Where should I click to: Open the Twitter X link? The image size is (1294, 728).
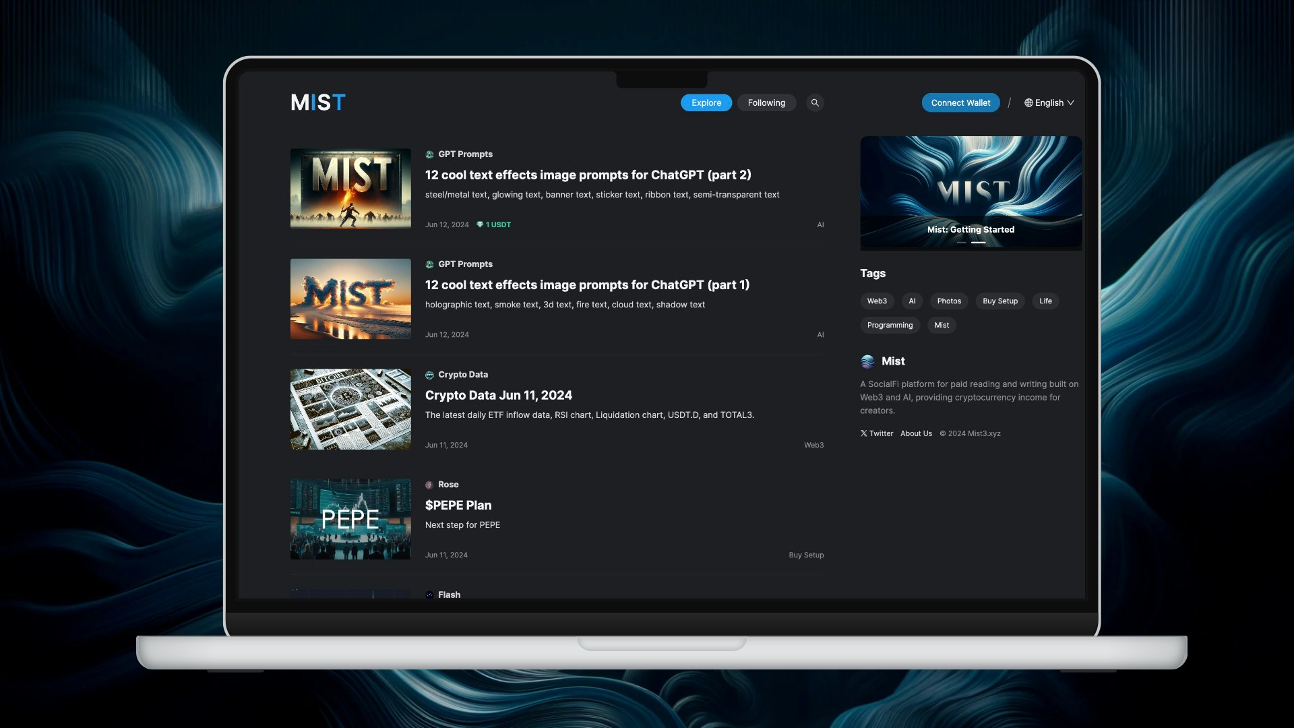pos(876,433)
